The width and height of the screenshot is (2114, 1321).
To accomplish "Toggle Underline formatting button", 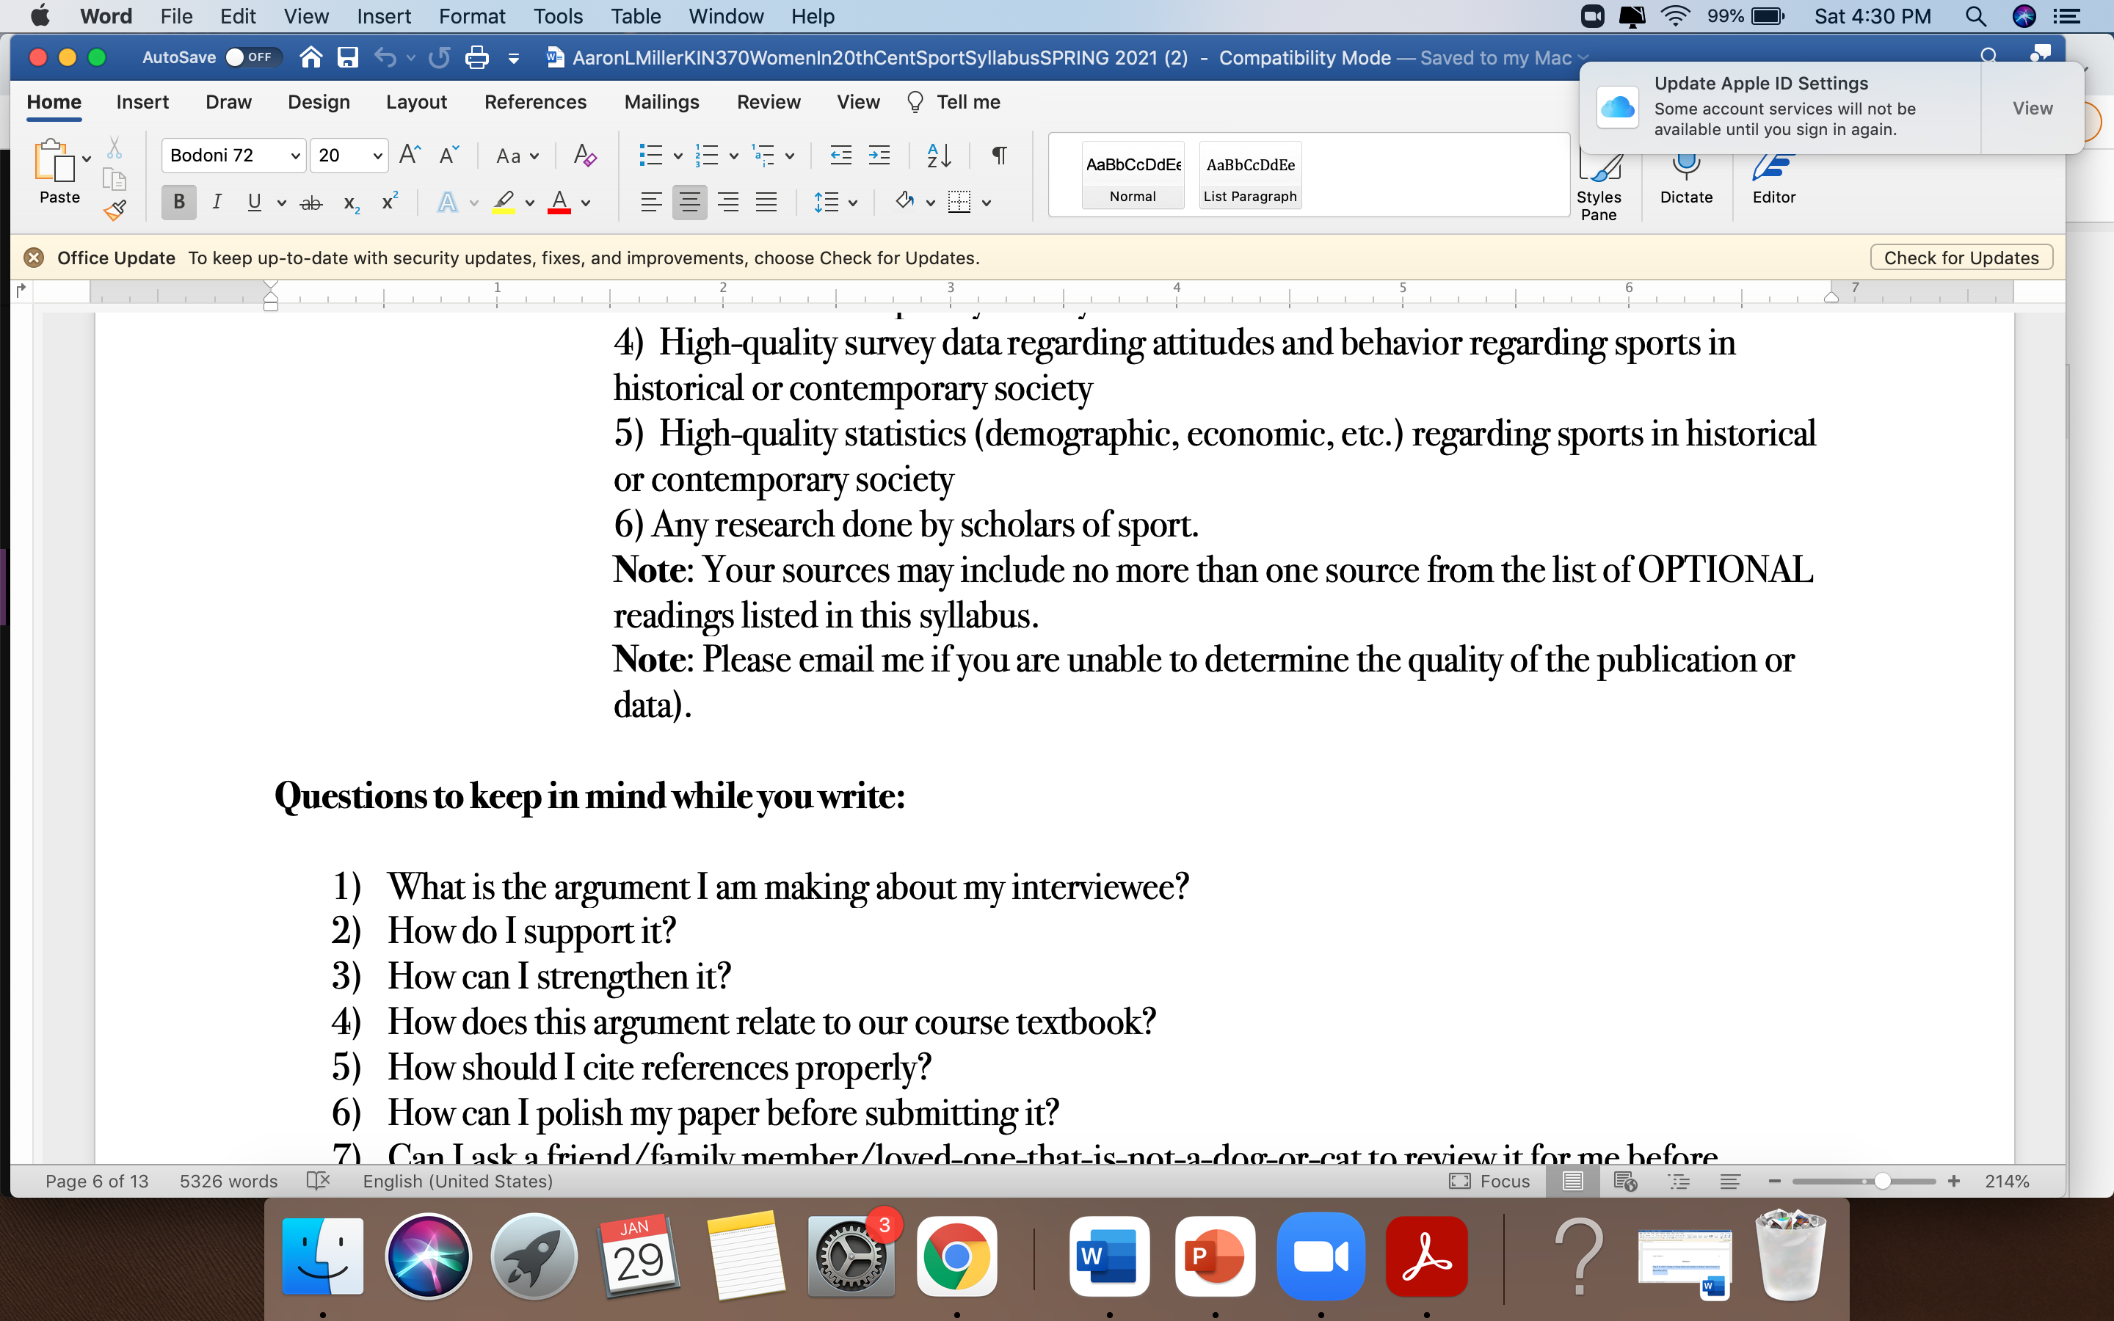I will [x=254, y=203].
